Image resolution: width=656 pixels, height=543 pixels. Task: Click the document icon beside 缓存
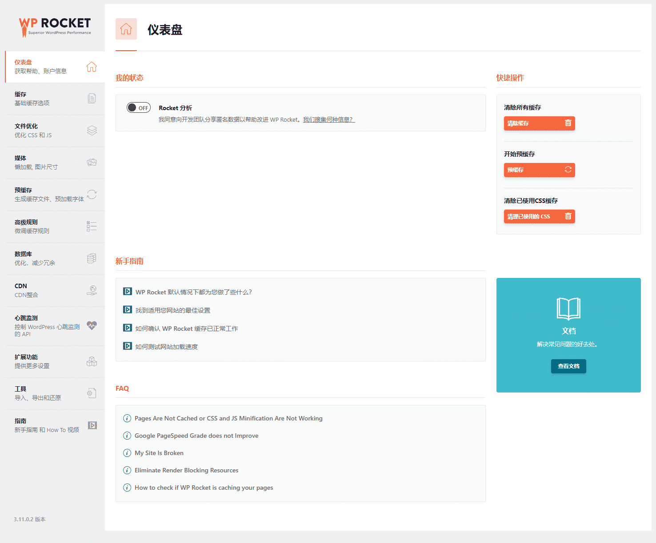[x=92, y=98]
